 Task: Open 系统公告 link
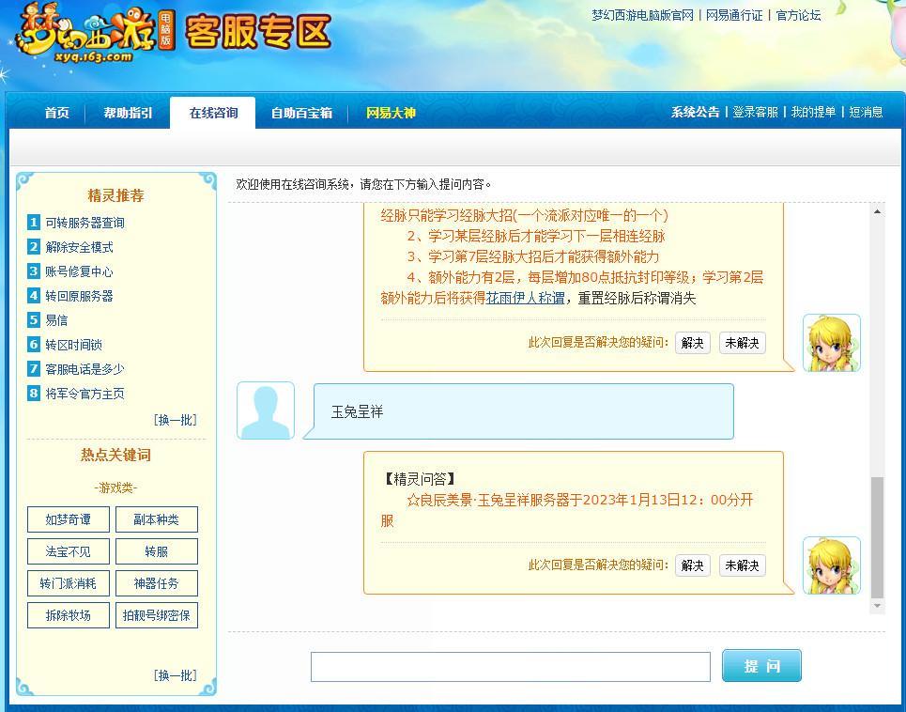(695, 112)
